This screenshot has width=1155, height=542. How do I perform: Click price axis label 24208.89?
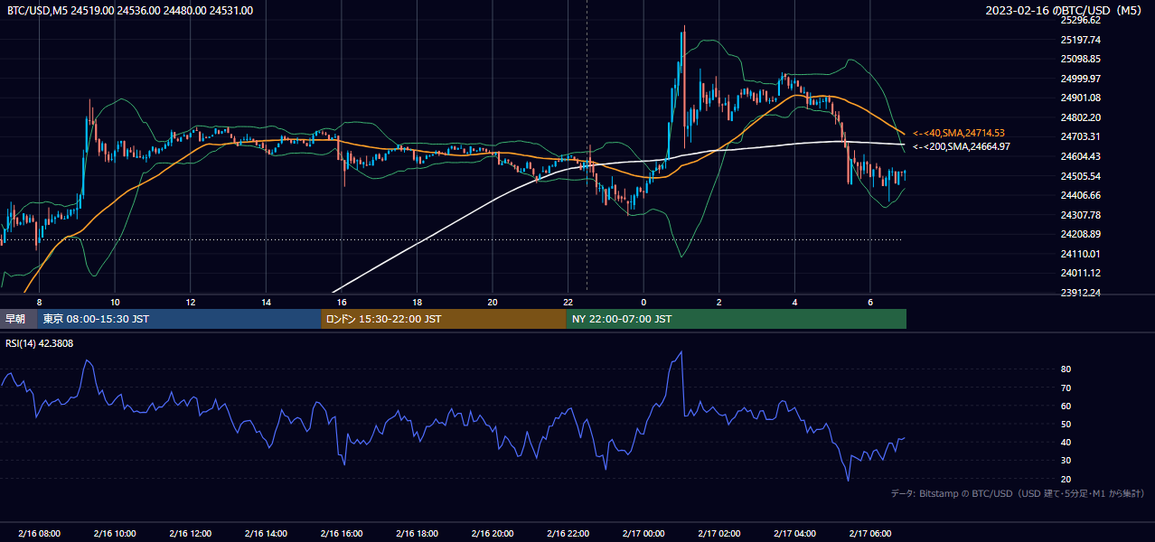point(1081,234)
